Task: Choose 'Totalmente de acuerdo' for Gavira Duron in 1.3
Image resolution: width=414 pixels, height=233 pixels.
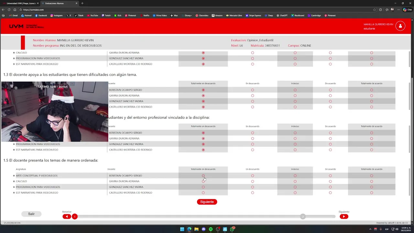Action: click(372, 96)
